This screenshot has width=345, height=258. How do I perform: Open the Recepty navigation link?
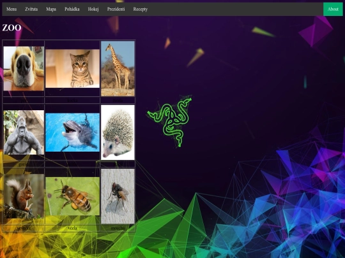(141, 9)
